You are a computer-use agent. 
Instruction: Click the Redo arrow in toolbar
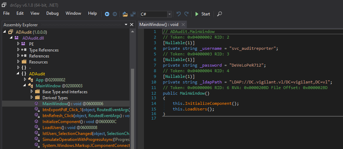[186, 14]
